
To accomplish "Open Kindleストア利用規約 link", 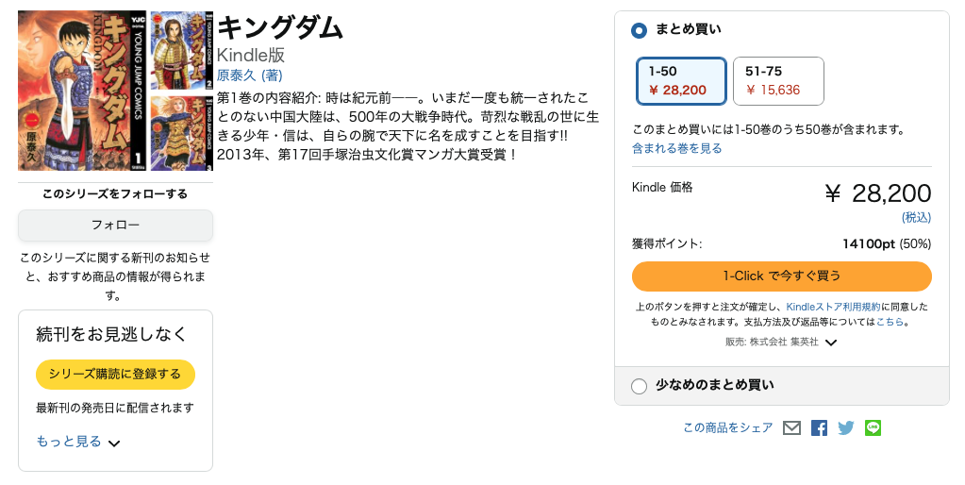I will point(833,308).
